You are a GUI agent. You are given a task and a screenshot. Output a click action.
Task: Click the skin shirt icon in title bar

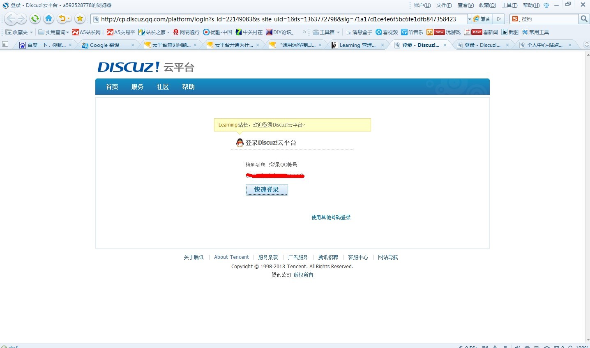pyautogui.click(x=546, y=5)
